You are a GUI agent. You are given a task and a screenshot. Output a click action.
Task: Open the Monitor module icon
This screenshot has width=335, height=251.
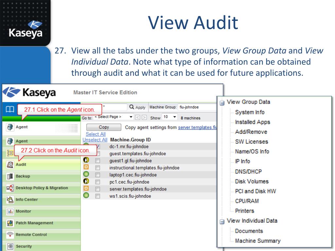10,211
